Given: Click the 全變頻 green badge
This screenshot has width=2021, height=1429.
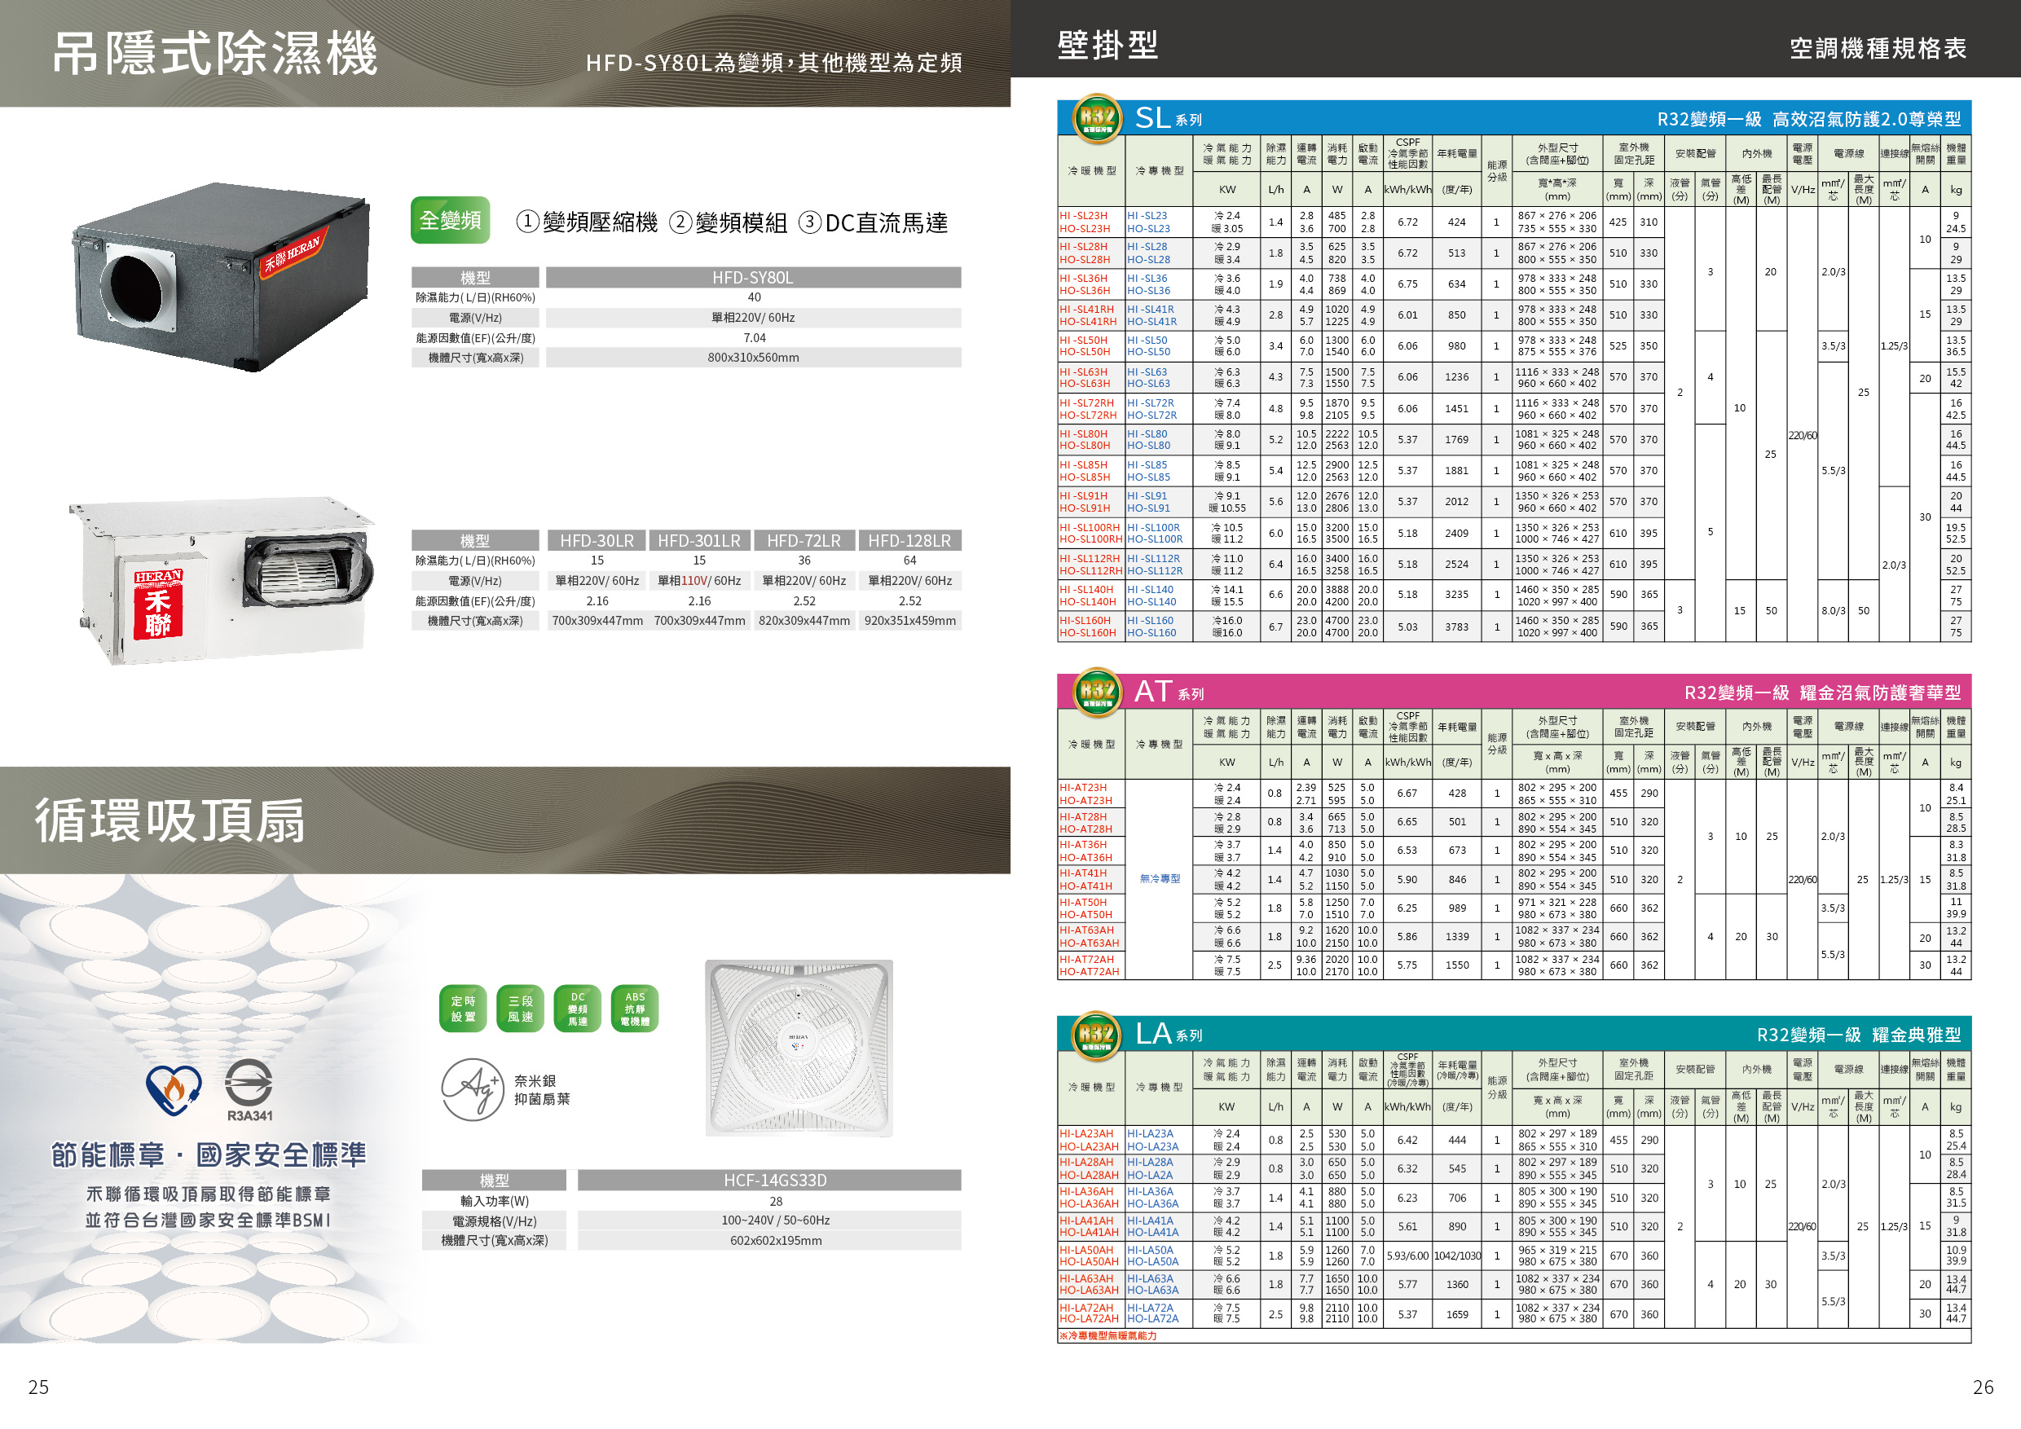Looking at the screenshot, I should 450,220.
